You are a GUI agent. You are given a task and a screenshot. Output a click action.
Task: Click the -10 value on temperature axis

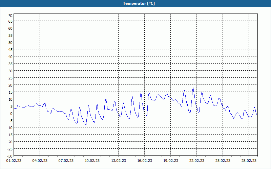click(x=10, y=128)
